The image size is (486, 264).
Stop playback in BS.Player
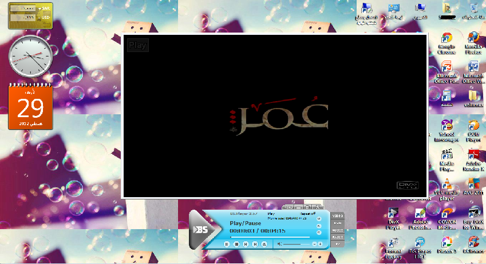click(236, 244)
